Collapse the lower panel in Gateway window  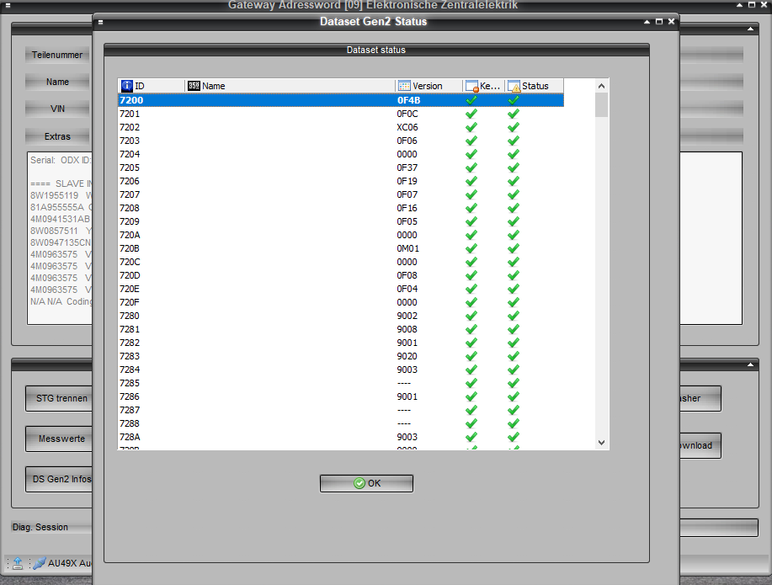click(x=750, y=364)
